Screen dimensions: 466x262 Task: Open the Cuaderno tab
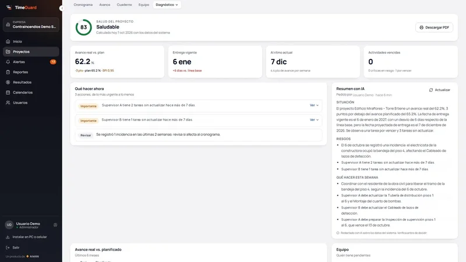pyautogui.click(x=124, y=5)
